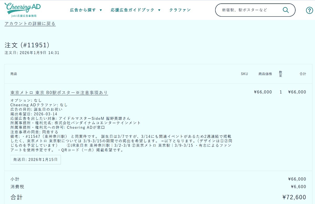Expand the arrow beside 応援広告ガイドブック

pyautogui.click(x=159, y=10)
